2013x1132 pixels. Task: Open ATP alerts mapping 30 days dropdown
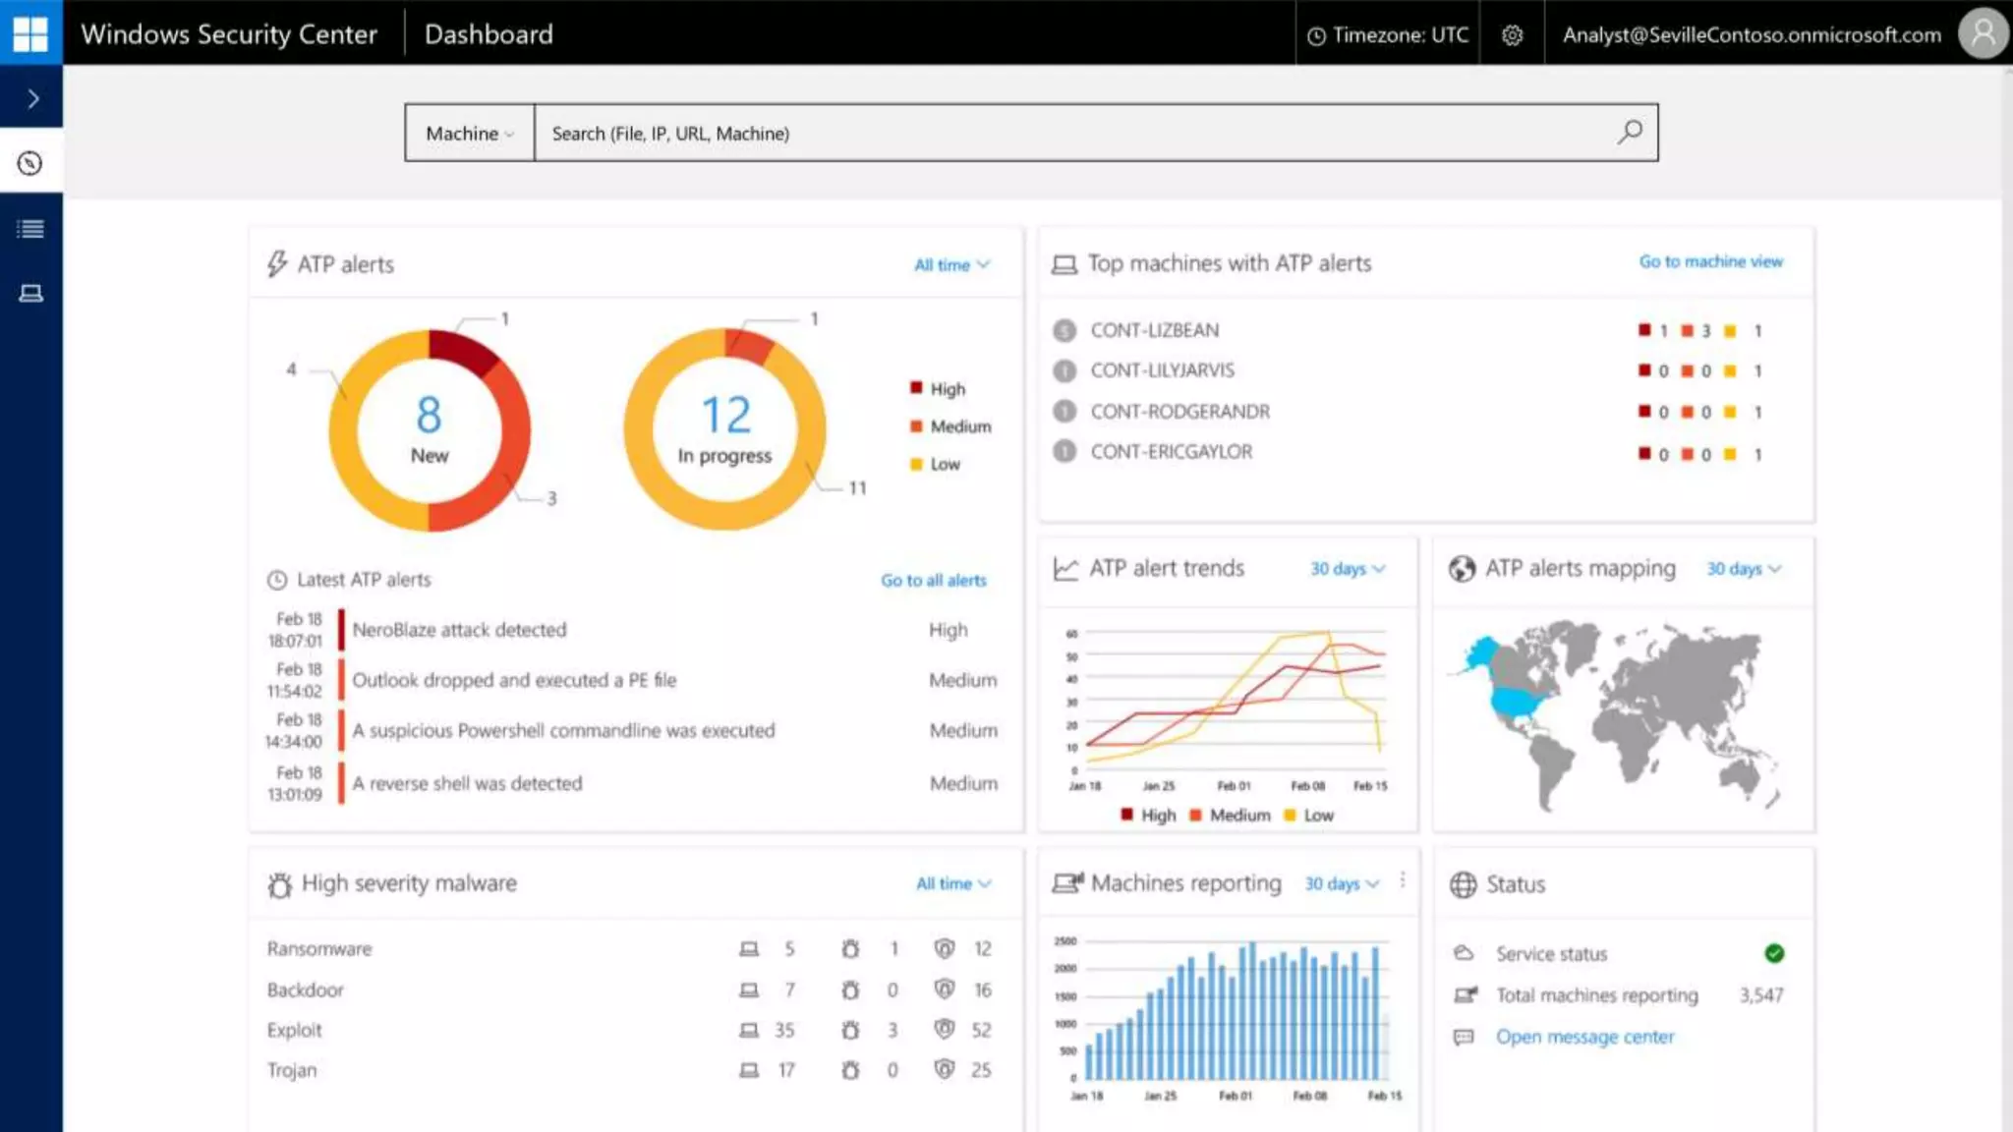pyautogui.click(x=1743, y=569)
